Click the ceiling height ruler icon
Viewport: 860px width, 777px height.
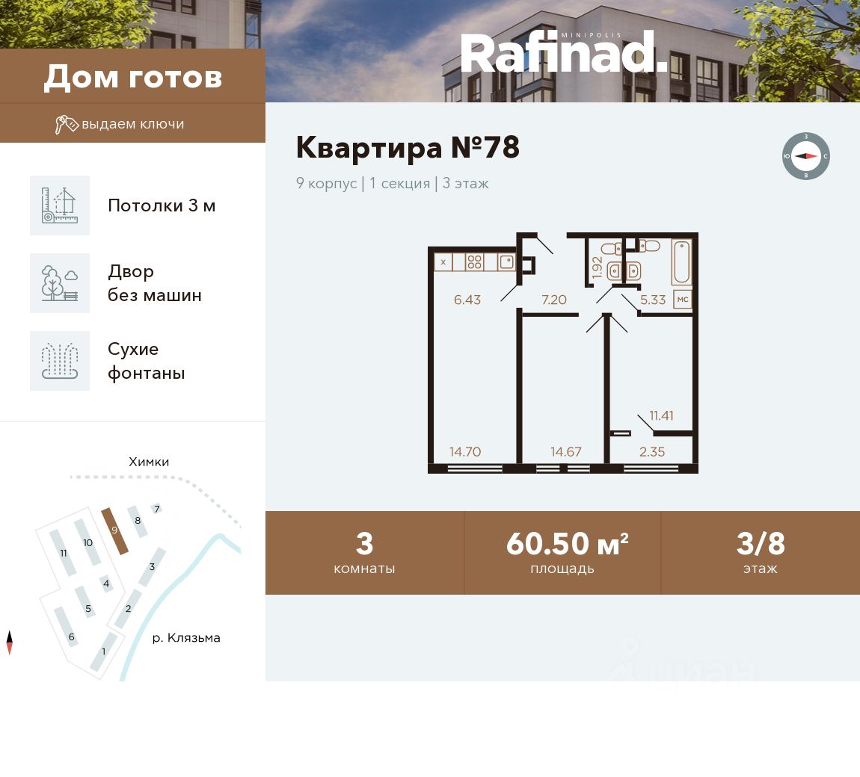point(60,205)
